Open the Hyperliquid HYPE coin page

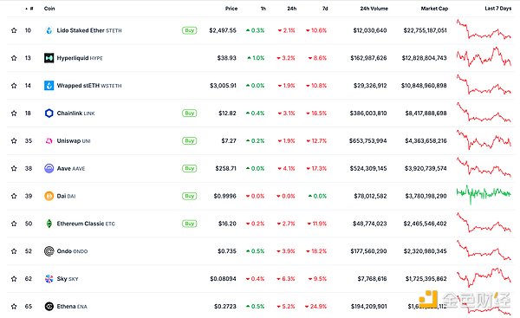click(x=80, y=58)
